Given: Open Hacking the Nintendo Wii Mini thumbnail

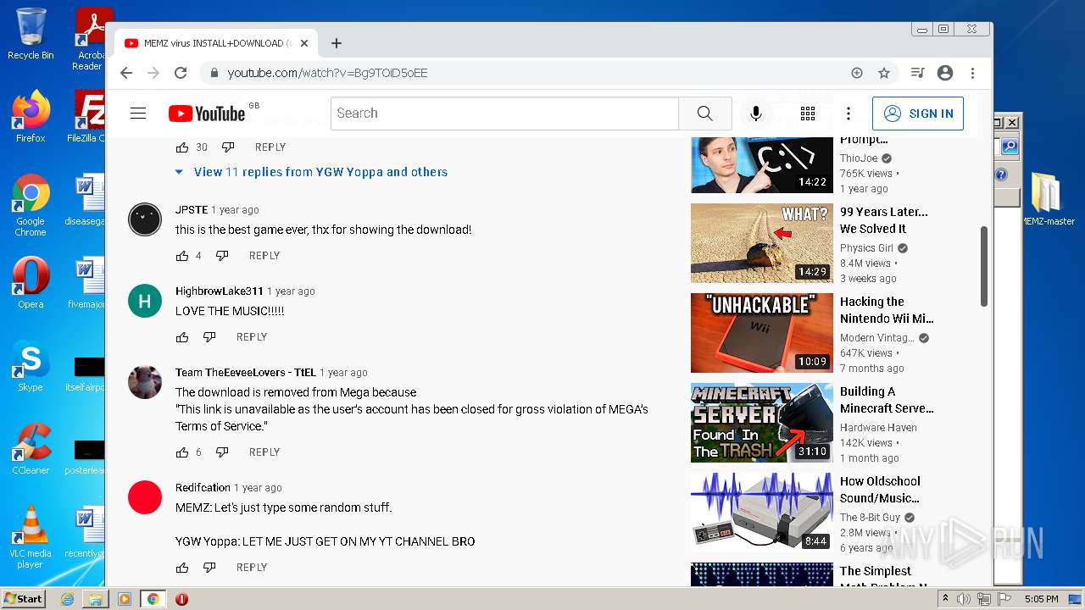Looking at the screenshot, I should (x=762, y=333).
